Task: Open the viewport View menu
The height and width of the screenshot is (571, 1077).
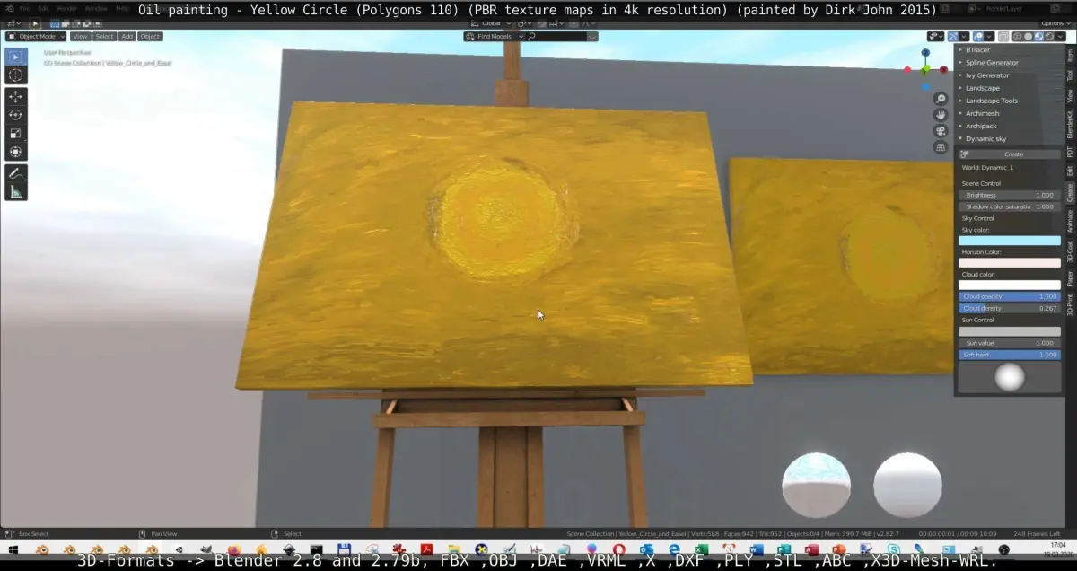Action: (x=80, y=37)
